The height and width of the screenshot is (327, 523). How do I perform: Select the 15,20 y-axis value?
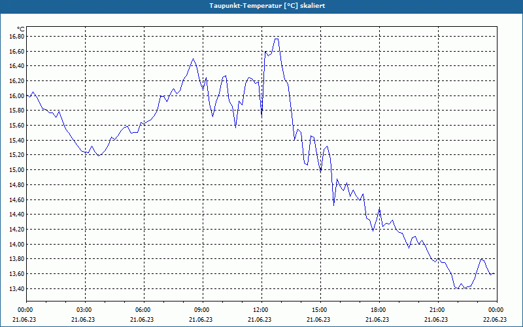[x=16, y=155]
